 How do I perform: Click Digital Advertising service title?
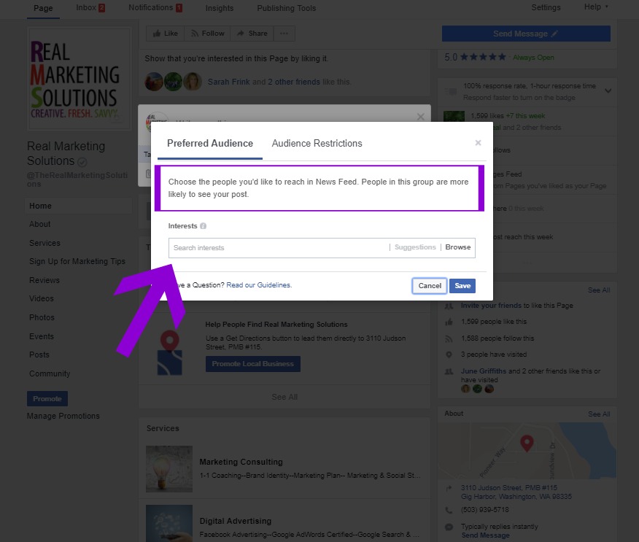pyautogui.click(x=235, y=522)
